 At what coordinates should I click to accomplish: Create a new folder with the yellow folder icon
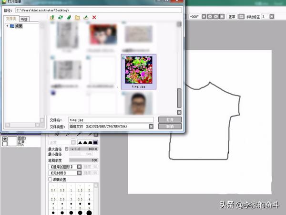pos(77,18)
